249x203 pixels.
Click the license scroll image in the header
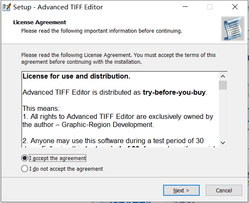pyautogui.click(x=233, y=28)
